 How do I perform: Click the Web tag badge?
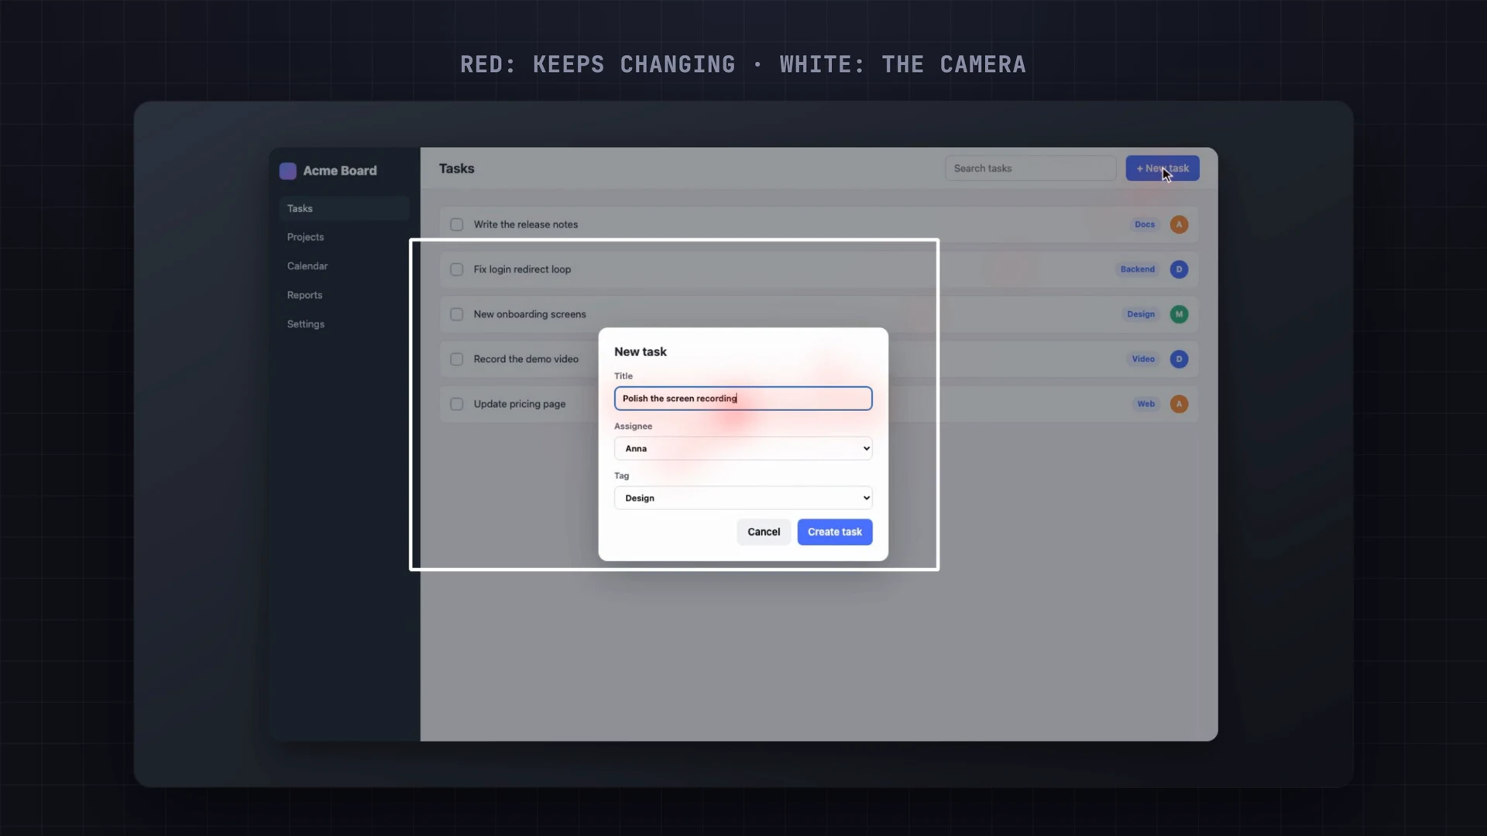(1146, 404)
